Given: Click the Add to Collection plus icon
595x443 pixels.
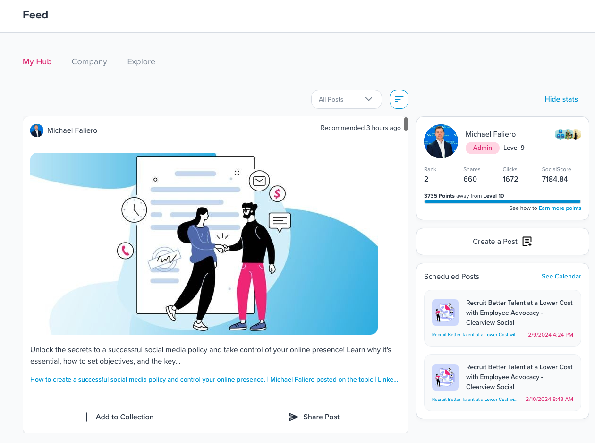Looking at the screenshot, I should point(86,417).
